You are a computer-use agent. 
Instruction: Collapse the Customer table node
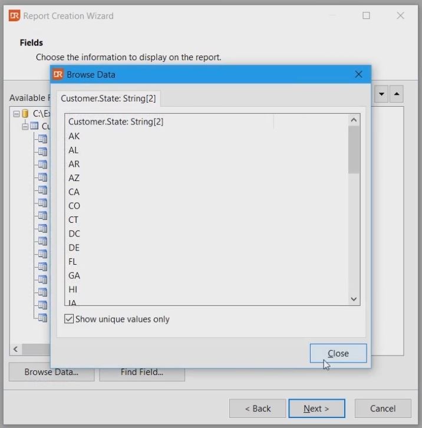click(25, 126)
